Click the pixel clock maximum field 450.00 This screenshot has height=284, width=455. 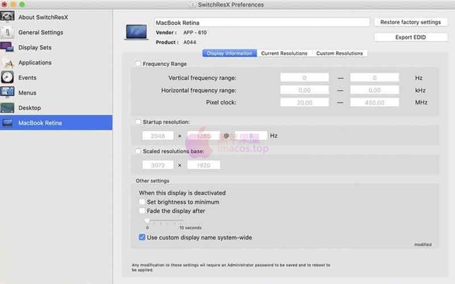[x=374, y=102]
